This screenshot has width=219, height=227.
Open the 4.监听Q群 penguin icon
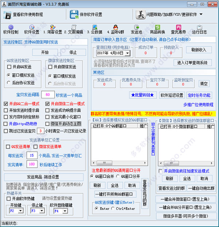pyautogui.click(x=115, y=27)
